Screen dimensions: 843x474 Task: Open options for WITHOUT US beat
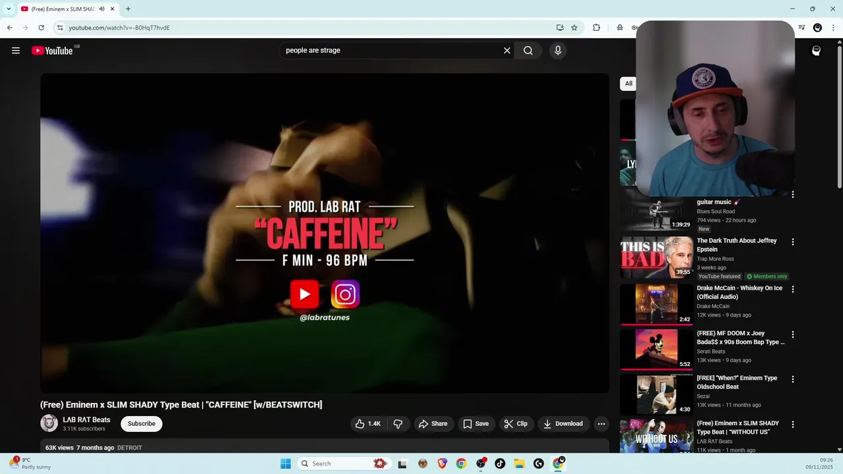coord(793,425)
